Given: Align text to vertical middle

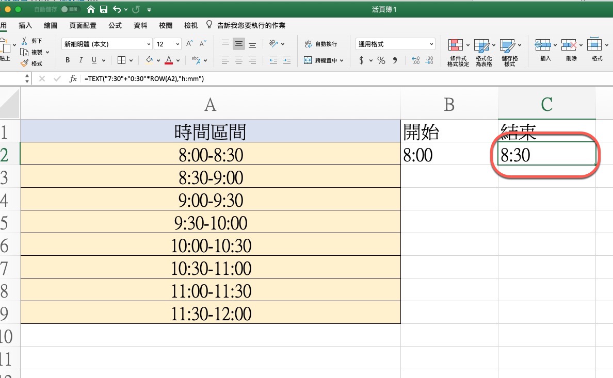Looking at the screenshot, I should [x=238, y=44].
